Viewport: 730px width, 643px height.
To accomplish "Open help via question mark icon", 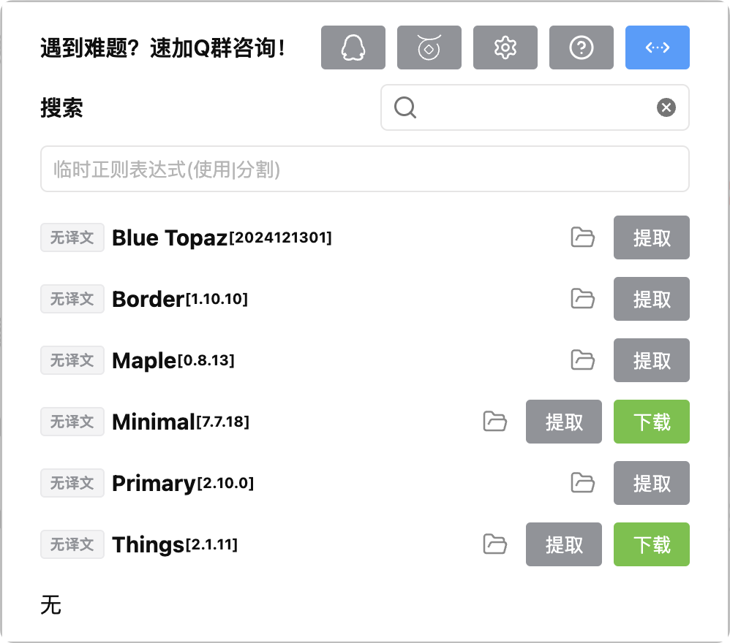I will tap(581, 47).
